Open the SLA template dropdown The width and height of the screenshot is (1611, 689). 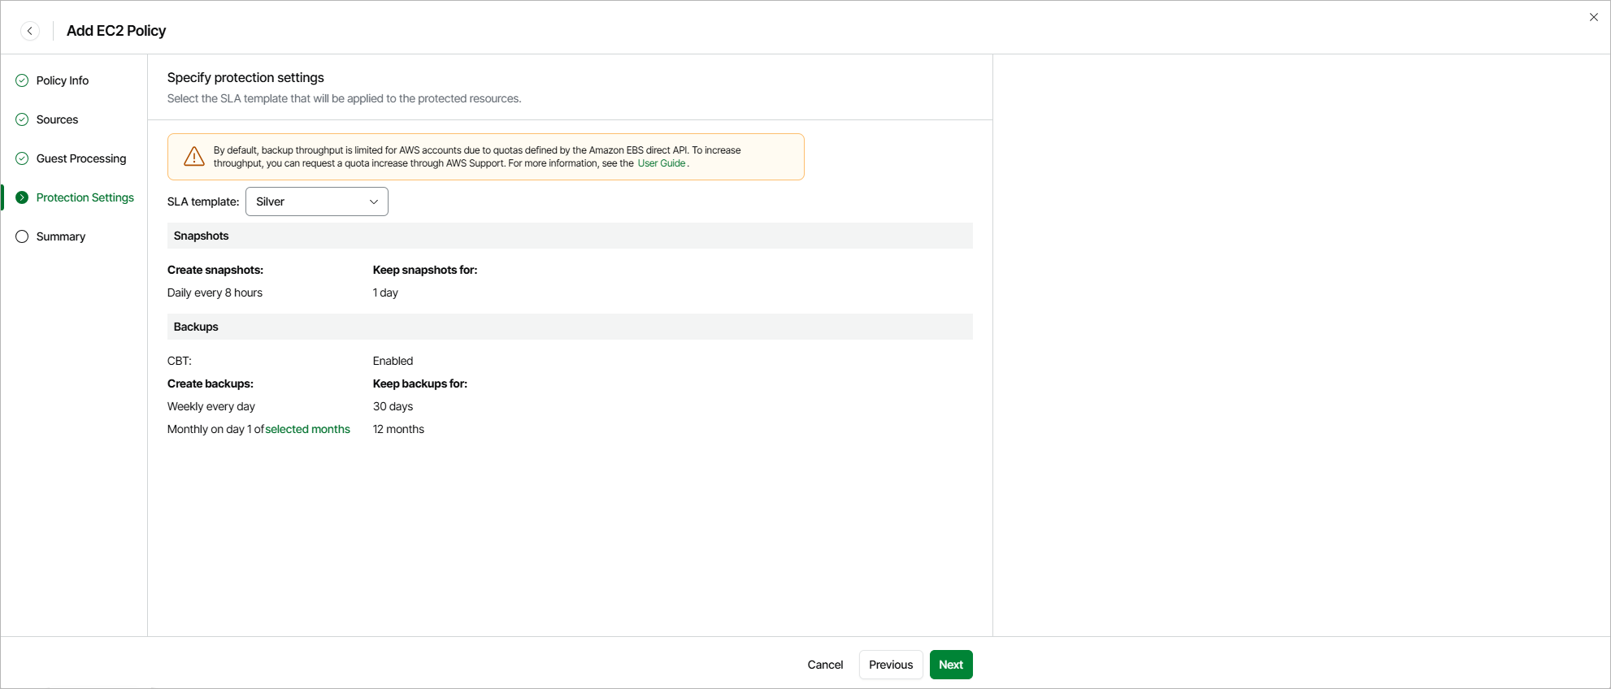[x=316, y=201]
